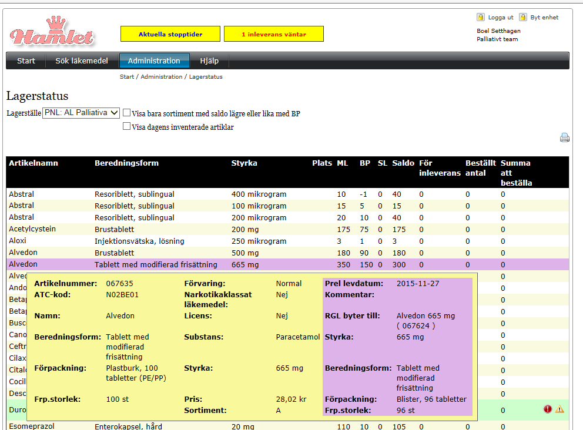Click Logga ut link
This screenshot has height=430, width=583.
[x=501, y=18]
